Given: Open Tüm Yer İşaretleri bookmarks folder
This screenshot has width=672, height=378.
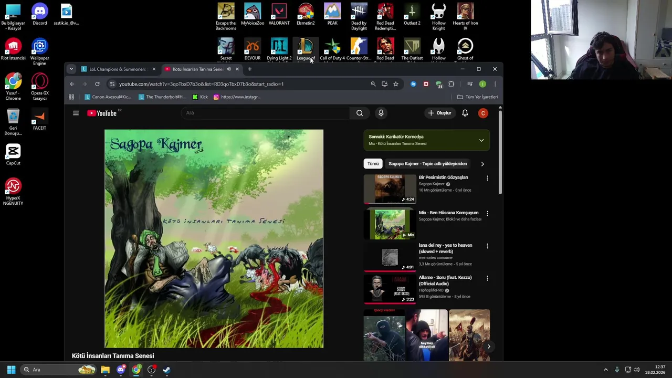Looking at the screenshot, I should point(477,97).
